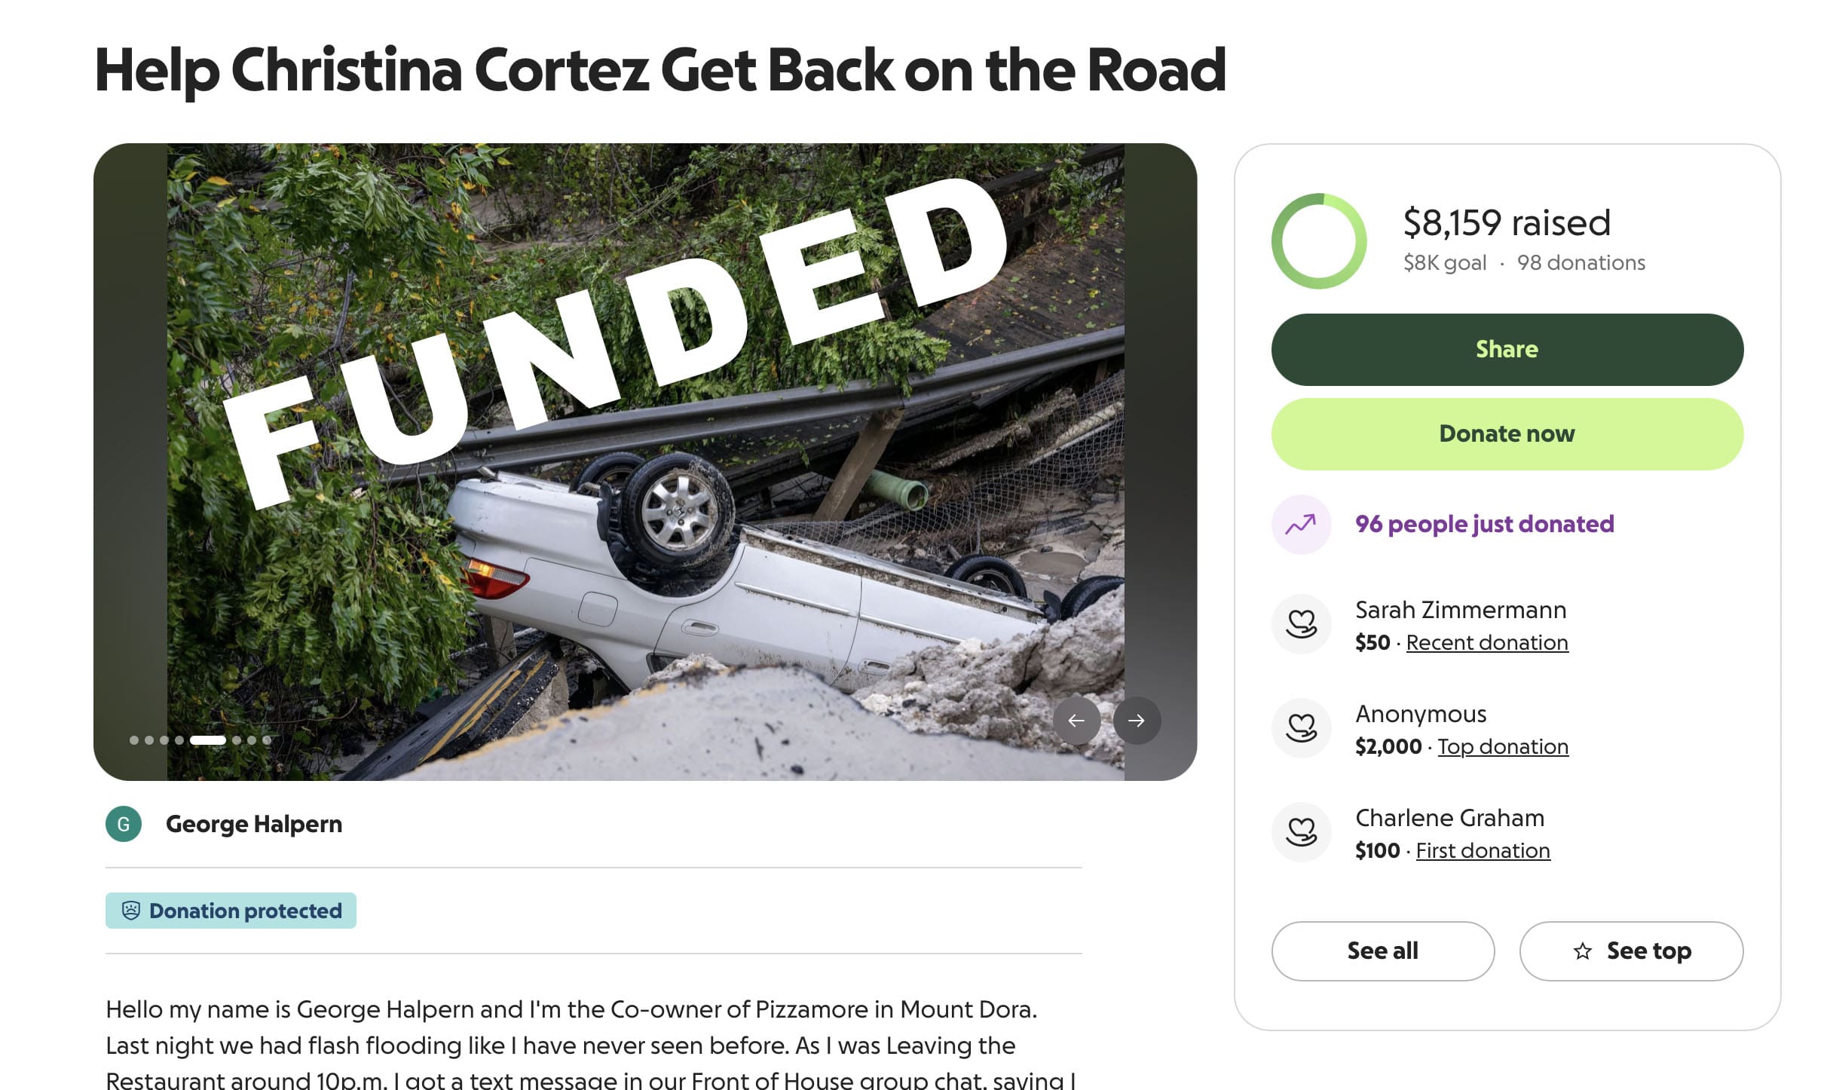Click the Anonymous donor heart icon
Viewport: 1830px width, 1090px height.
pos(1301,728)
